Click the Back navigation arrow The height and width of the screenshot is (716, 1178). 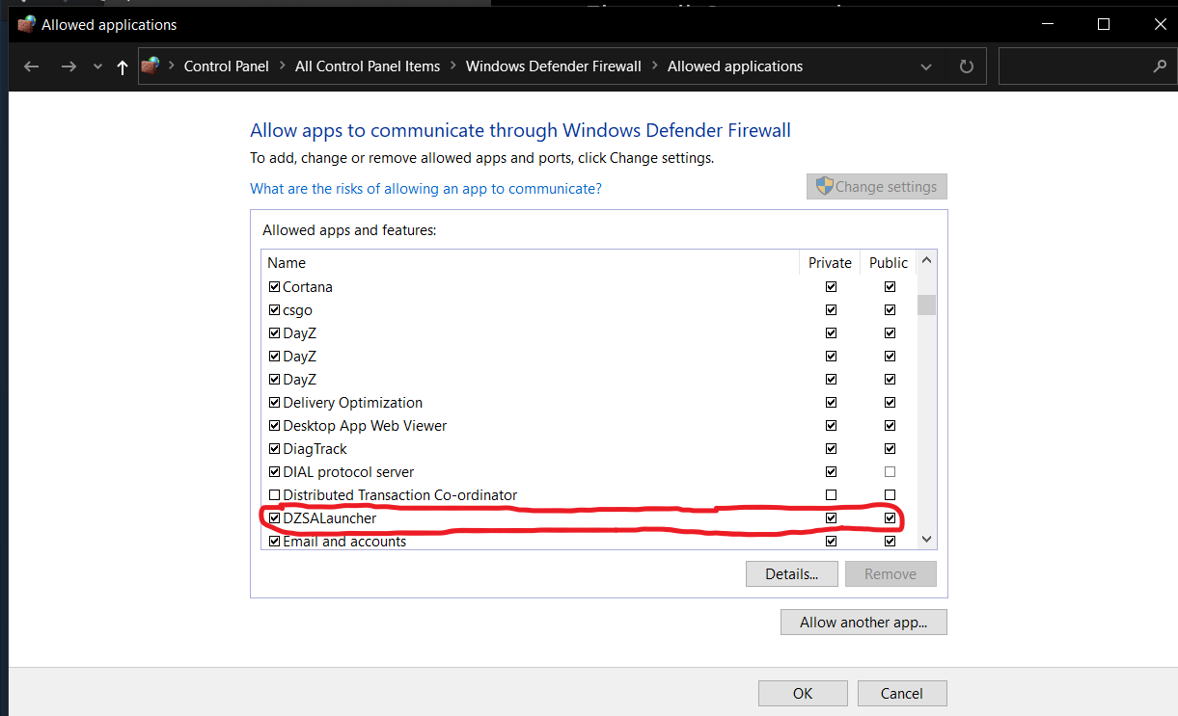tap(32, 66)
